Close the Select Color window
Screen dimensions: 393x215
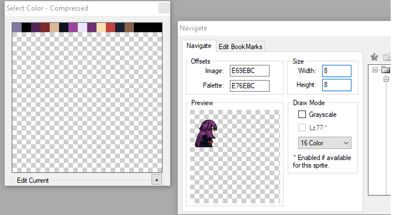164,8
